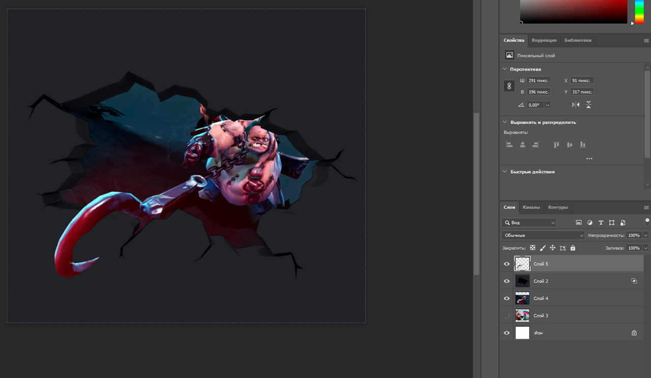Viewport: 651px width, 378px height.
Task: Click the lock all padlock icon
Action: [x=573, y=248]
